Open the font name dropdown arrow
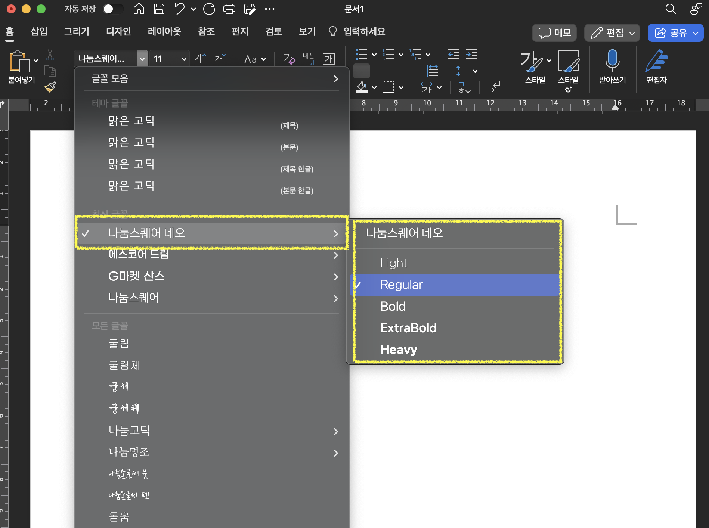The image size is (709, 528). click(x=142, y=59)
